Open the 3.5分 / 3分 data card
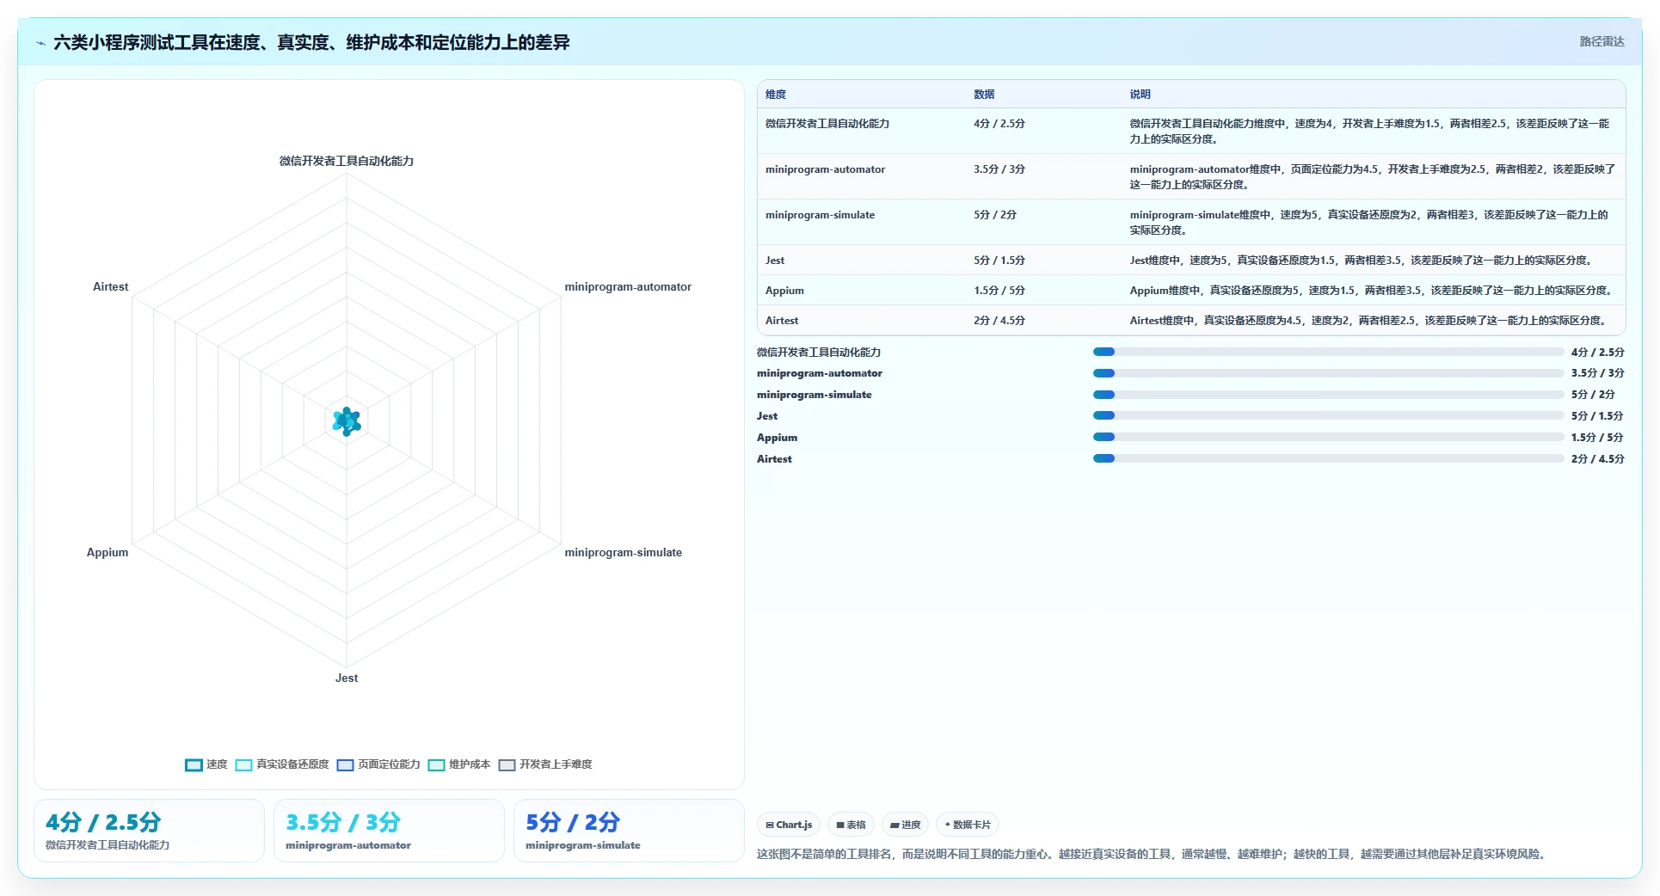 pyautogui.click(x=389, y=831)
